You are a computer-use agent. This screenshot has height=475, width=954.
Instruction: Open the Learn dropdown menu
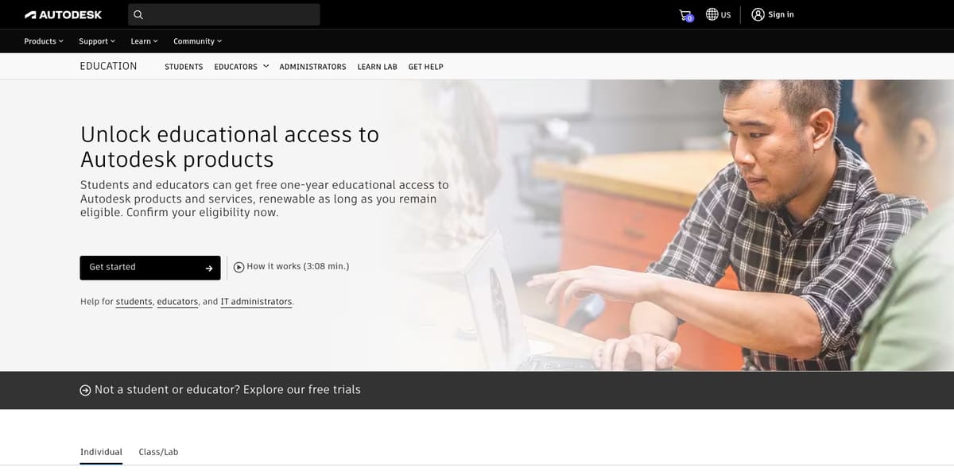(x=144, y=41)
